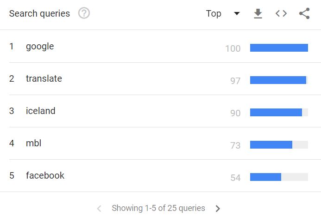Go to the previous page of queries
The image size is (321, 222).
point(99,209)
